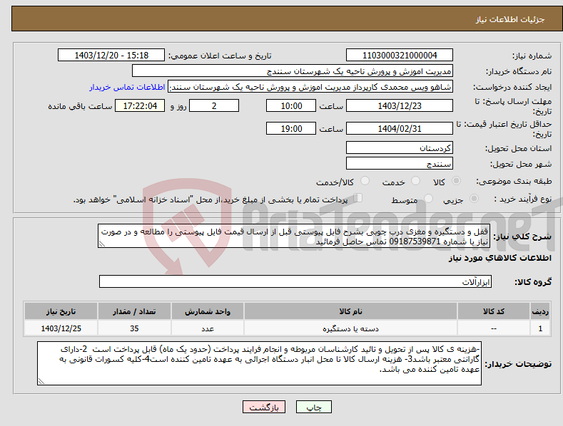Click the validity time field 19:00

291,128
